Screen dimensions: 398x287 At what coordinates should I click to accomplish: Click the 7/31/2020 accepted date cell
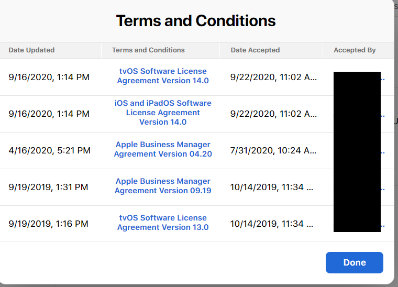tap(273, 150)
